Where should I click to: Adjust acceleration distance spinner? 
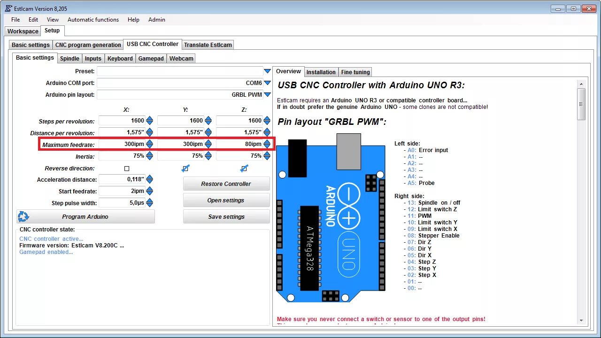(149, 179)
